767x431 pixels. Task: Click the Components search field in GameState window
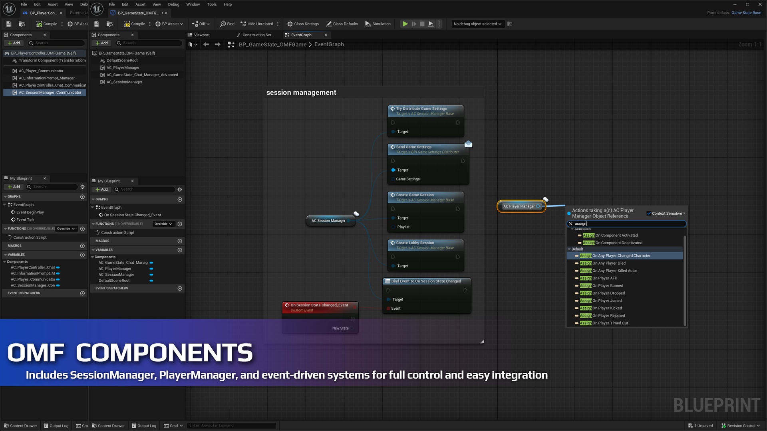pos(149,43)
